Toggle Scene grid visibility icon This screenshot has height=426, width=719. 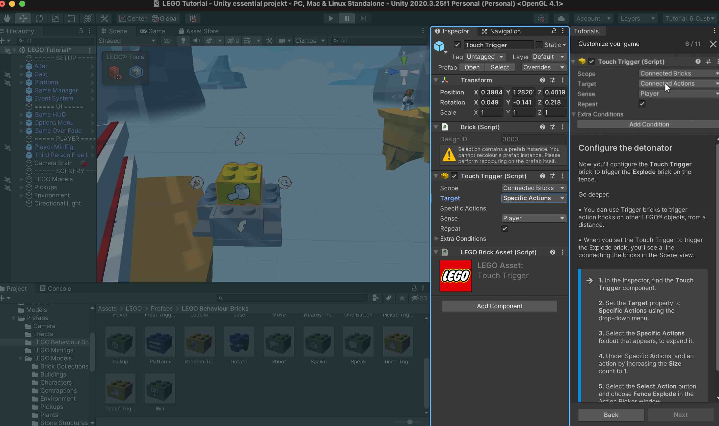tap(247, 41)
